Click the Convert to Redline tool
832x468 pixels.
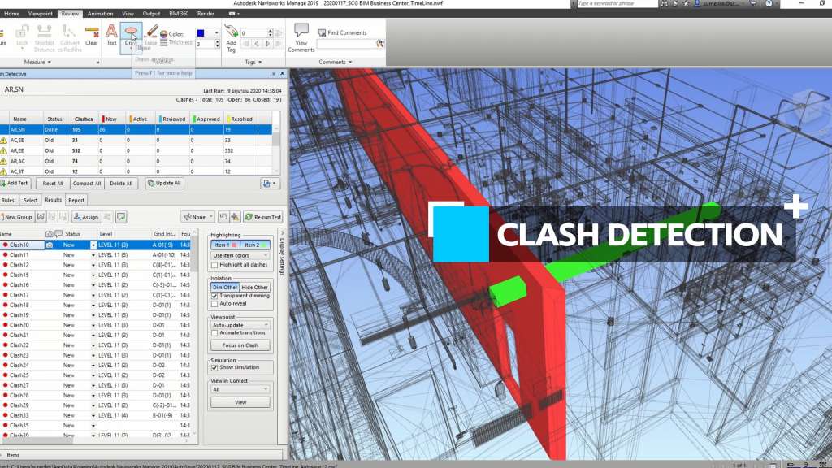[70, 38]
